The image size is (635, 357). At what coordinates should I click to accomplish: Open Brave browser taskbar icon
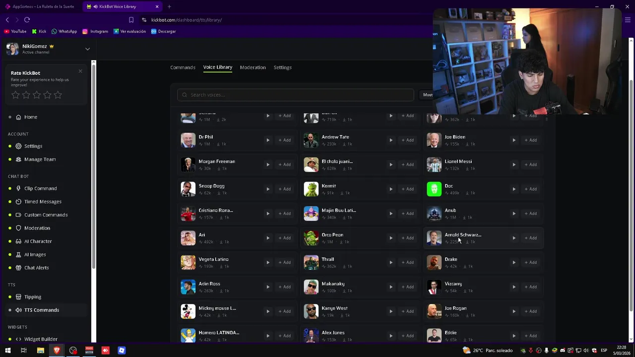(57, 351)
